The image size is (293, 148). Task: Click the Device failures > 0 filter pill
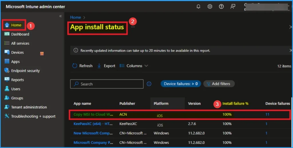181,84
